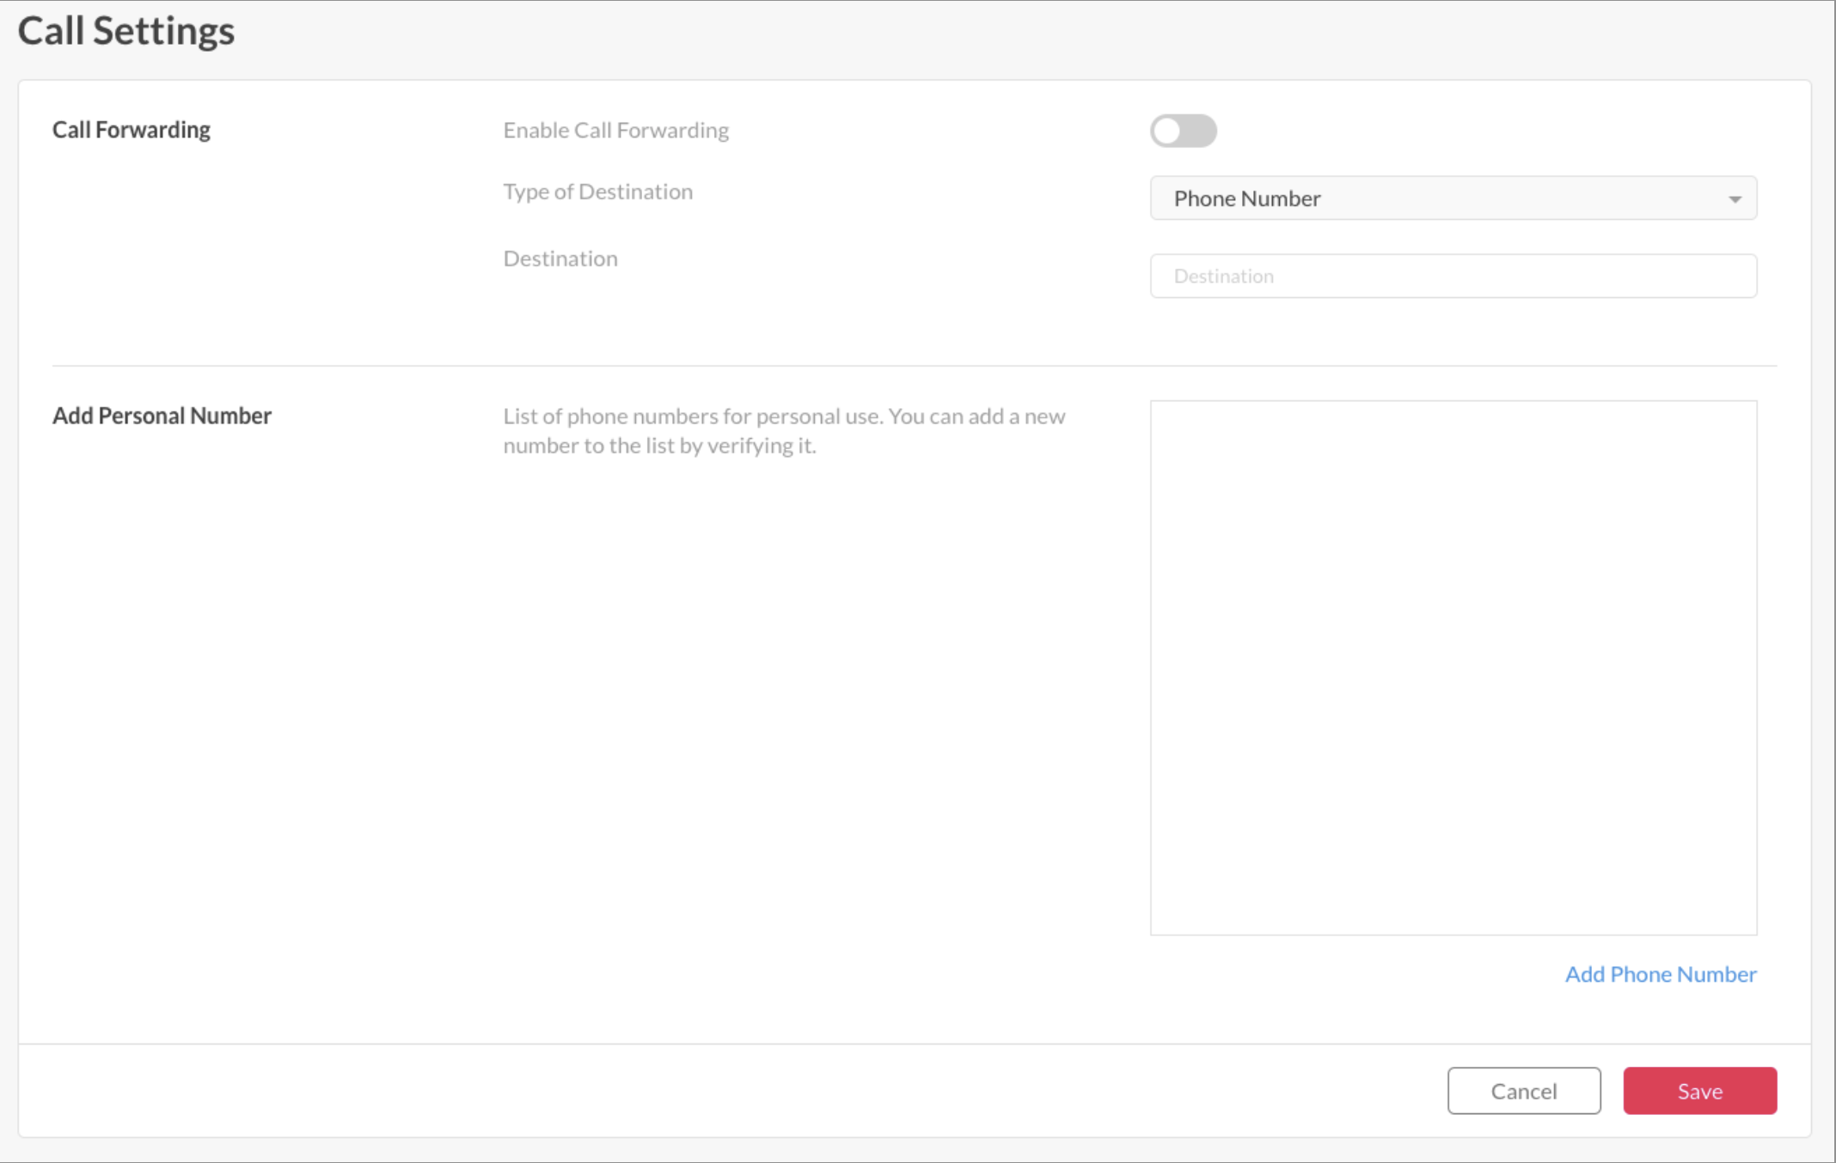1836x1163 pixels.
Task: Click the Type of Destination label
Action: [x=598, y=192]
